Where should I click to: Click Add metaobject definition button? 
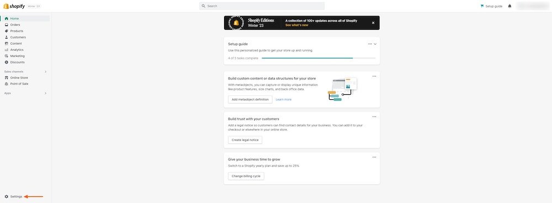coord(250,99)
